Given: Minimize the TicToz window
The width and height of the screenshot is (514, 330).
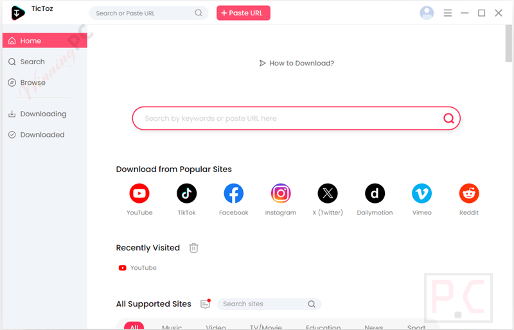Looking at the screenshot, I should 465,13.
